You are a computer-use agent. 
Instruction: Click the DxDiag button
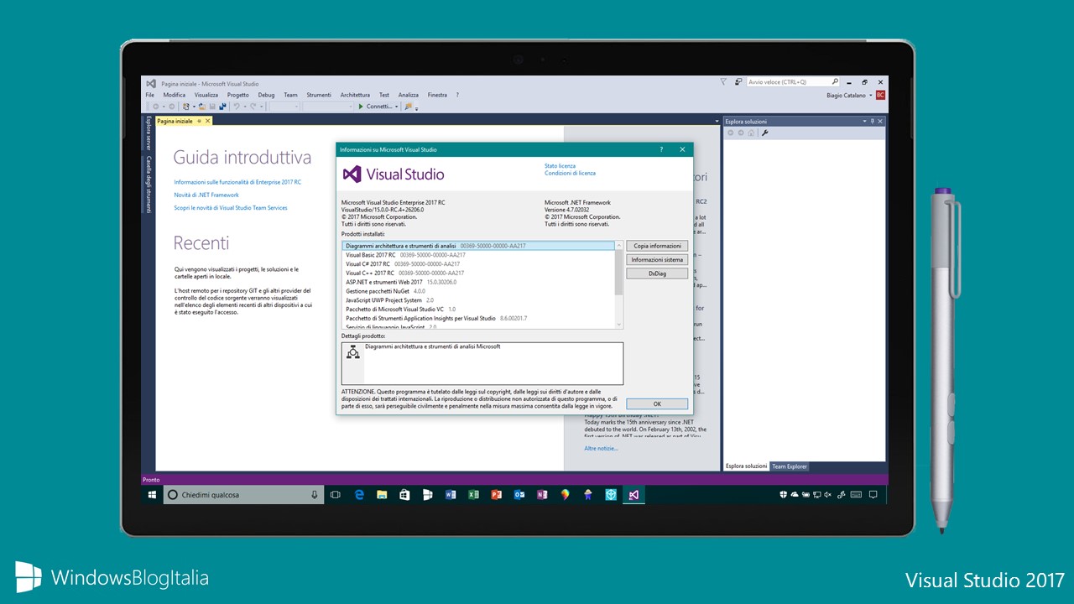(657, 273)
